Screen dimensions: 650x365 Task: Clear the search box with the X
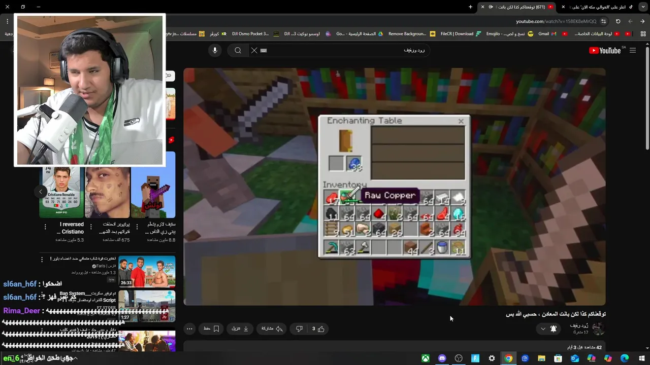(x=254, y=50)
